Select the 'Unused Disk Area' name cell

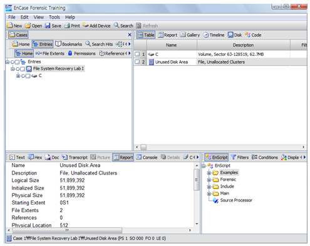[172, 62]
